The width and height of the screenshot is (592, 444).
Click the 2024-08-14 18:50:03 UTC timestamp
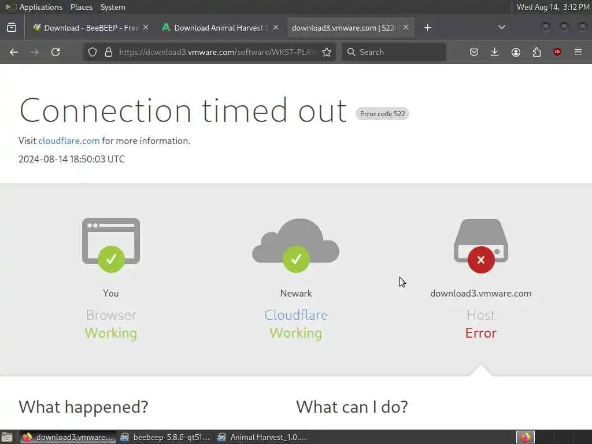tap(71, 159)
